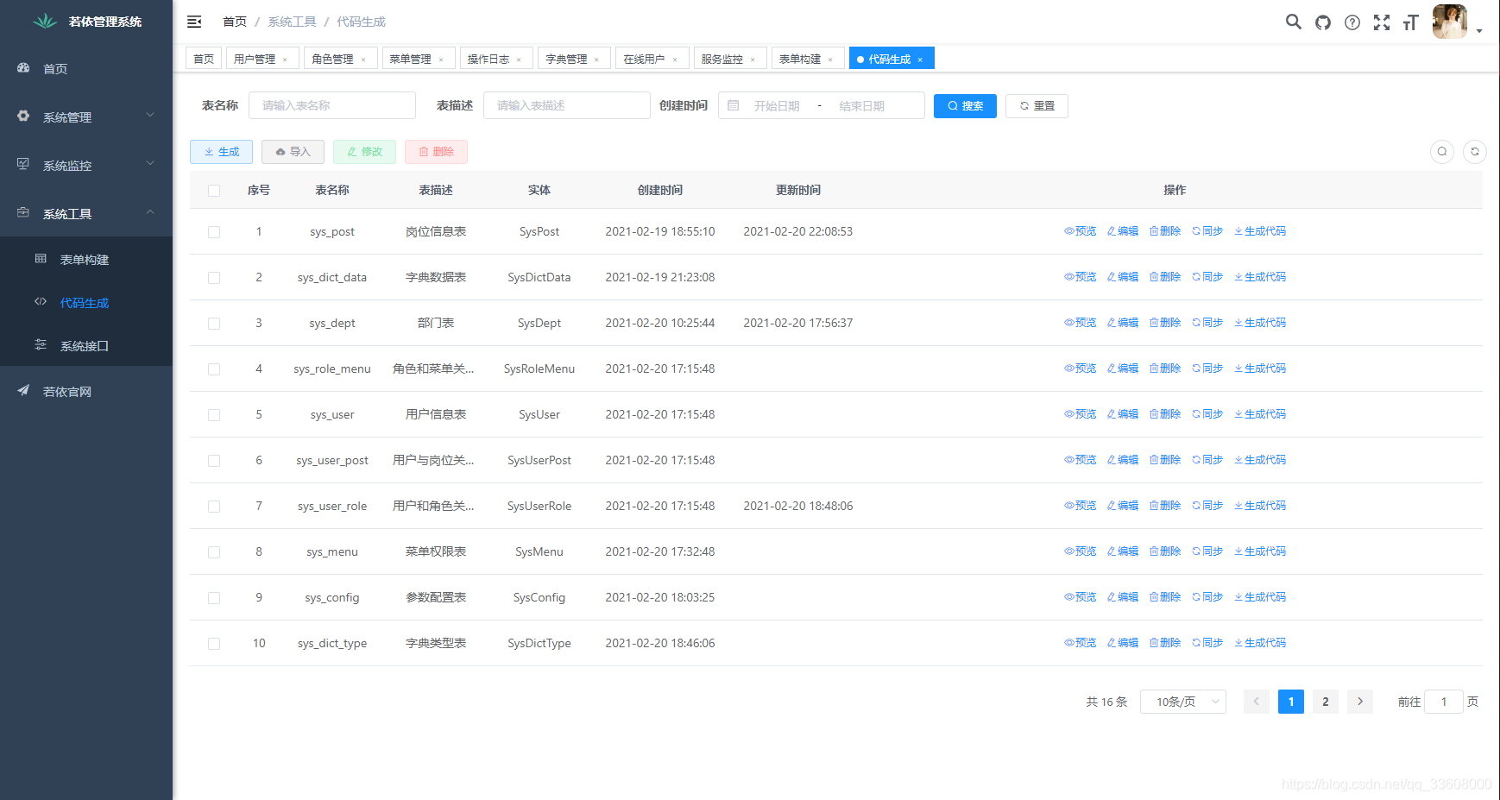Expand the 系统监控 sidebar menu arrow
The image size is (1500, 800).
pos(150,163)
